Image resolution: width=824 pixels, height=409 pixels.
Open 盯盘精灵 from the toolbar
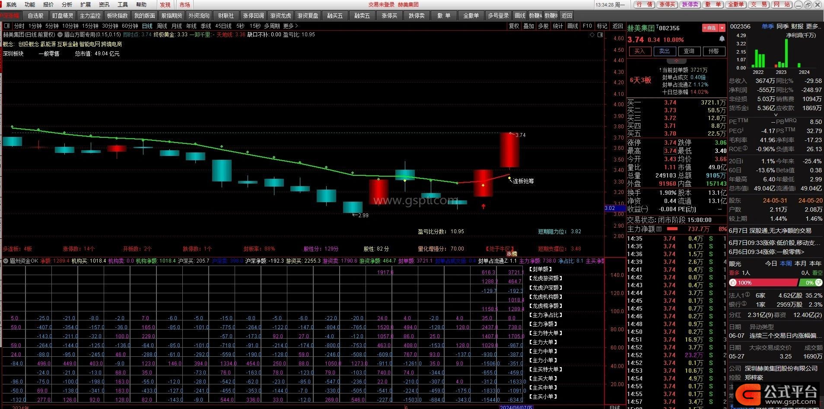tap(63, 16)
